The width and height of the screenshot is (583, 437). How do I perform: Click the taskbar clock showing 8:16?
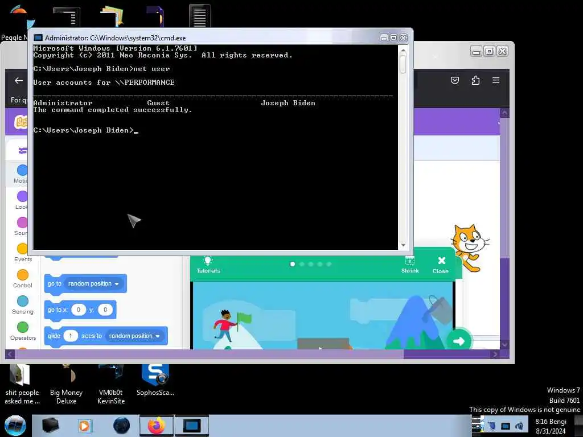point(551,426)
